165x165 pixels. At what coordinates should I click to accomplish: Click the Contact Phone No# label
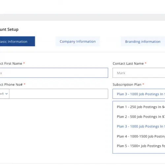tap(11, 84)
